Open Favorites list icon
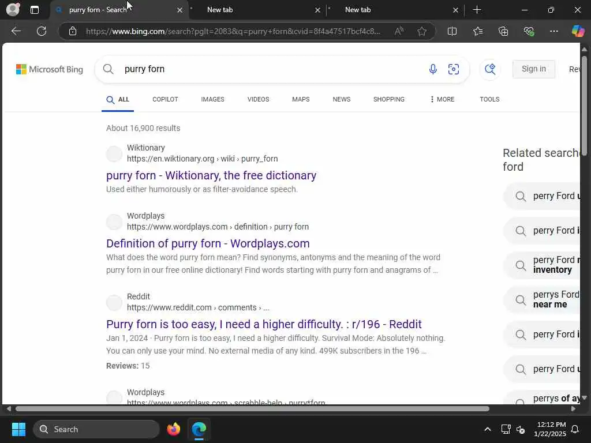Image resolution: width=591 pixels, height=443 pixels. coord(477,31)
